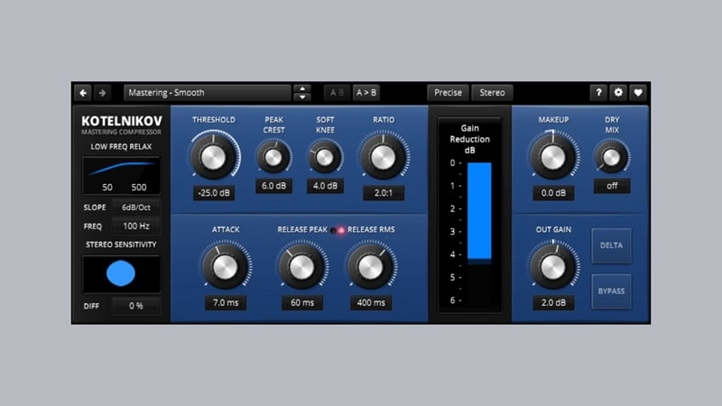
Task: Select next preset with down arrow
Action: point(302,97)
